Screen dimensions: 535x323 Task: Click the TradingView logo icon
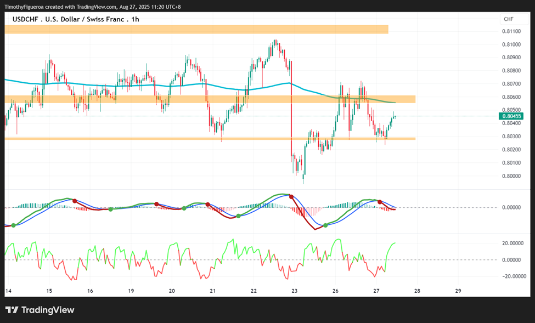(12, 310)
